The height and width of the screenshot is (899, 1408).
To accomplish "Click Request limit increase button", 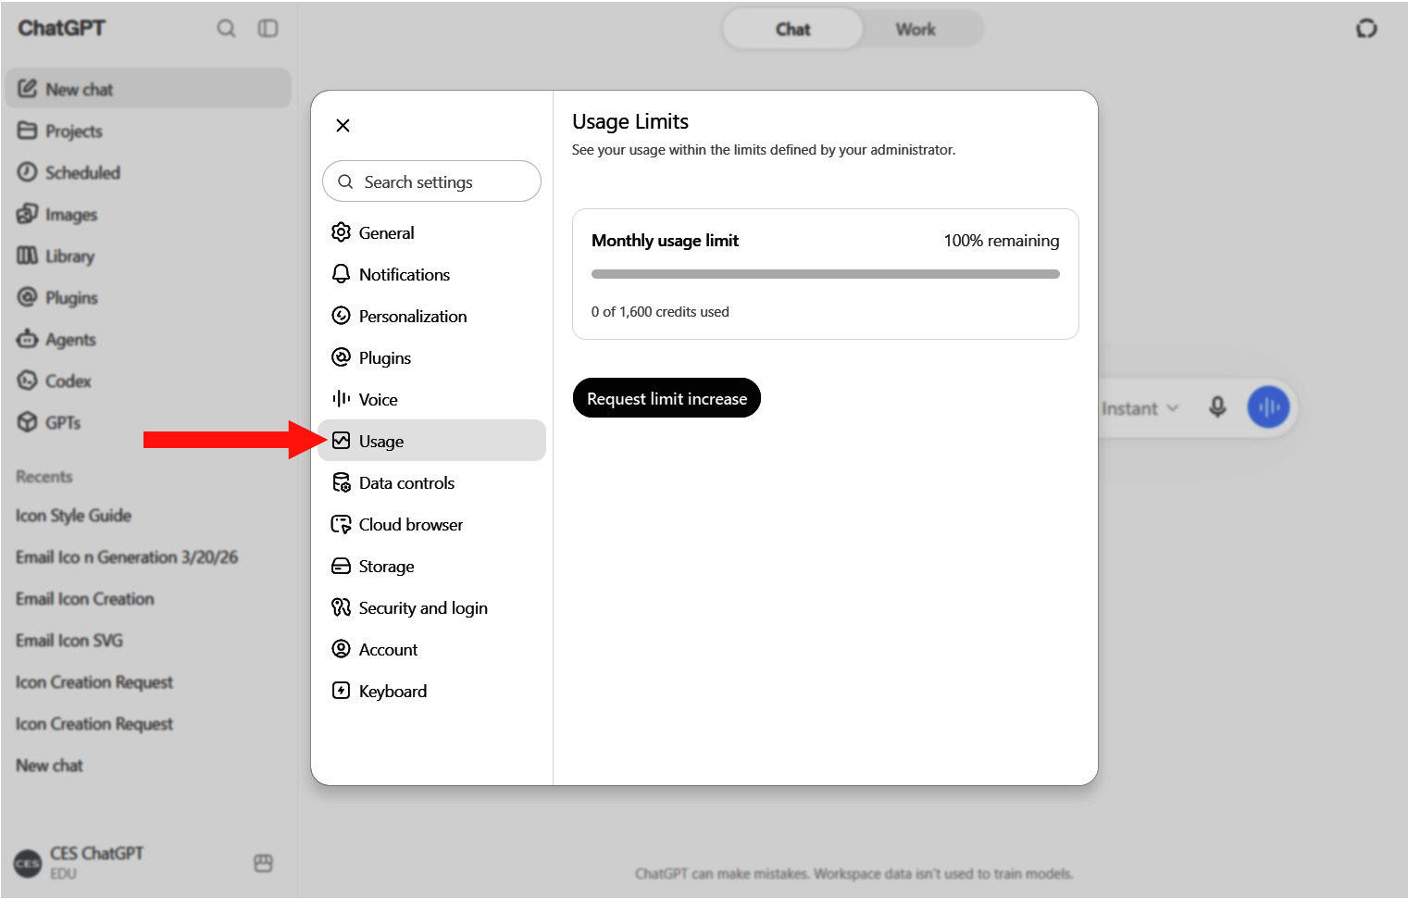I will [667, 398].
